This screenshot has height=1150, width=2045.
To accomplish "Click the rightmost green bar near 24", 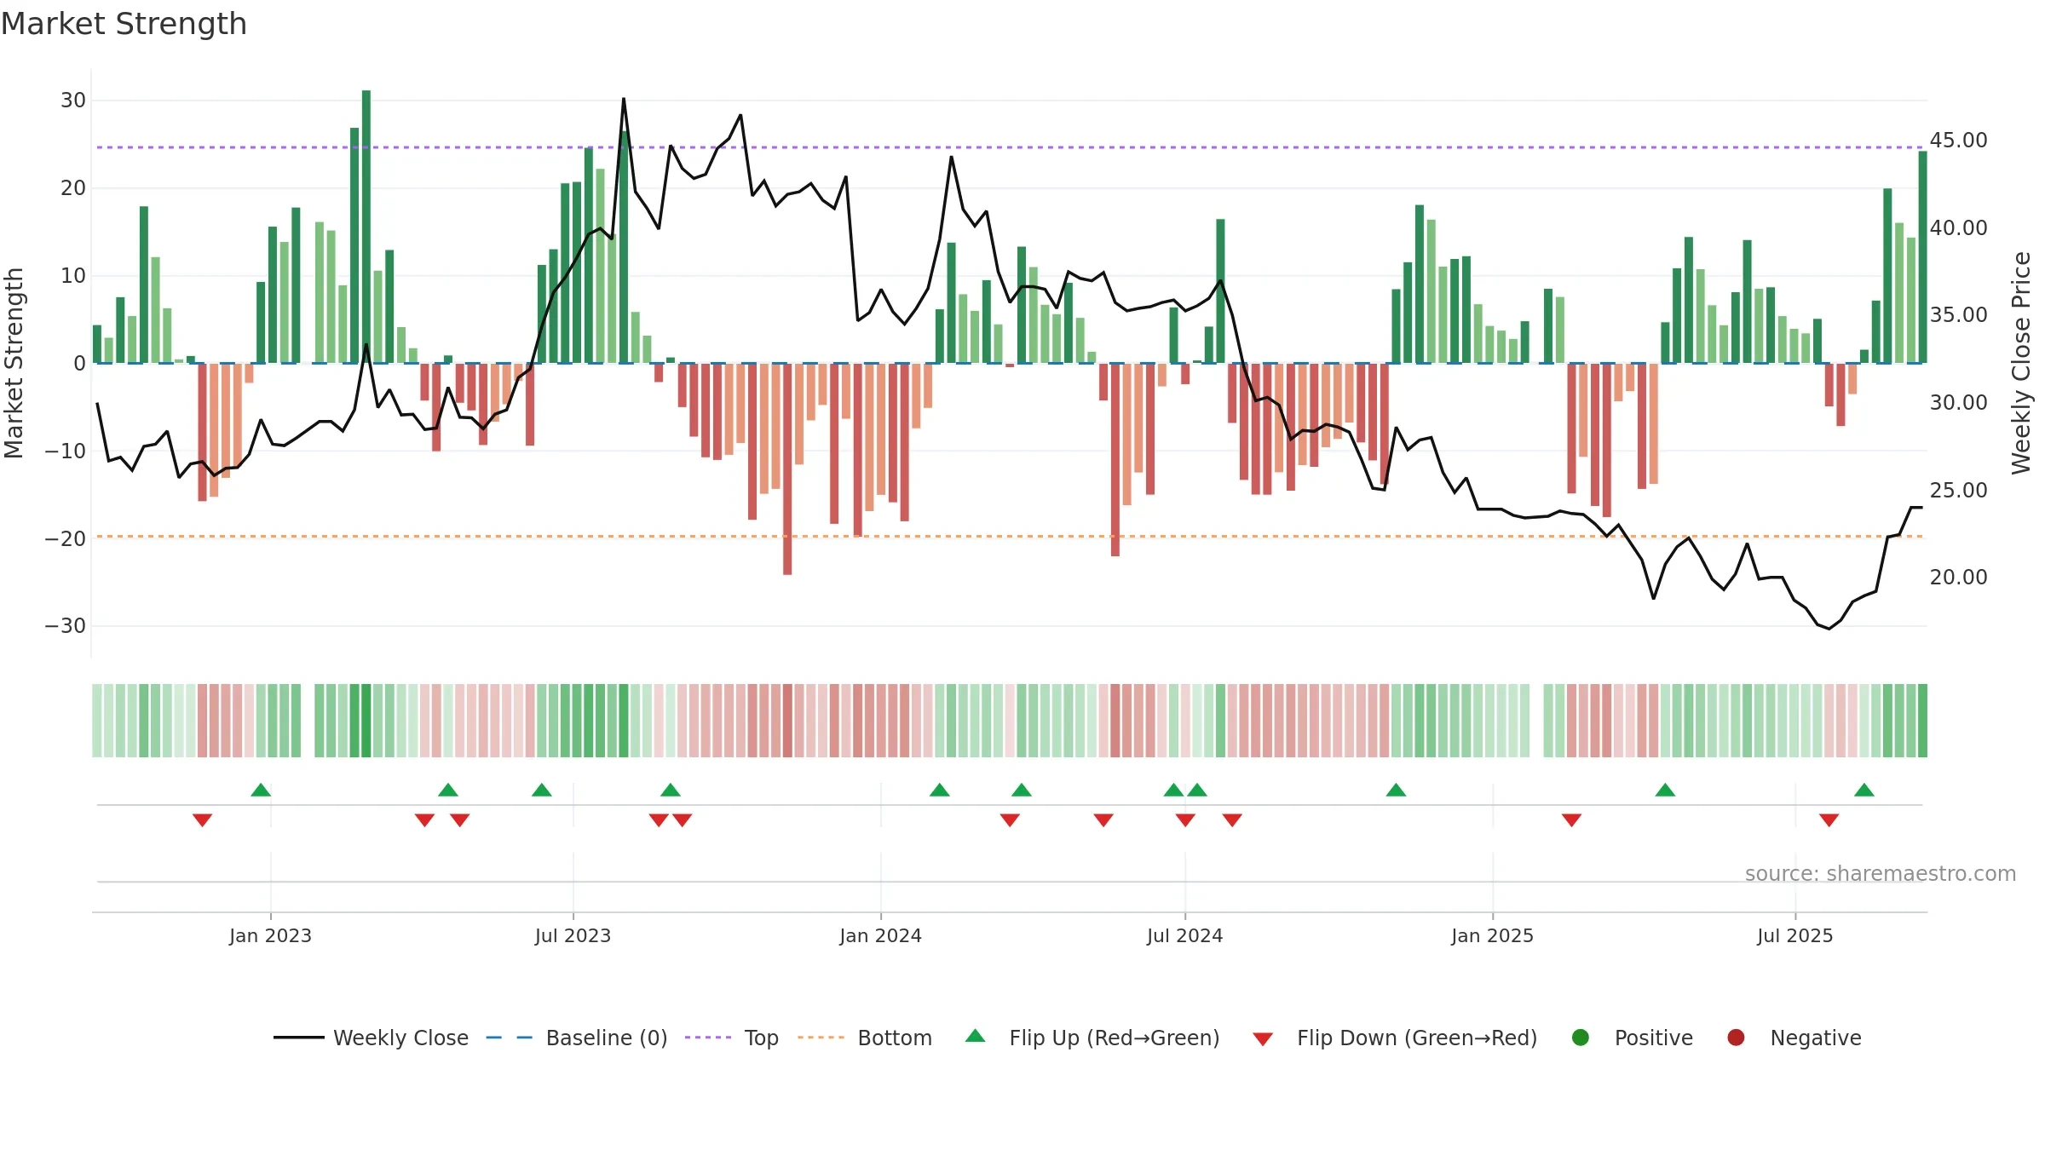I will coord(1922,257).
